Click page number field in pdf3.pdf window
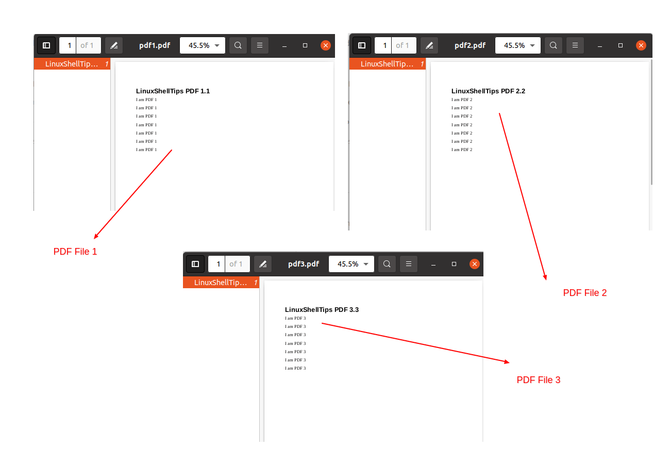 (217, 264)
